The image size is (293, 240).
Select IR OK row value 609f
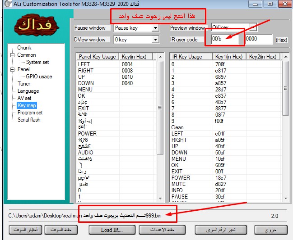click(220, 165)
